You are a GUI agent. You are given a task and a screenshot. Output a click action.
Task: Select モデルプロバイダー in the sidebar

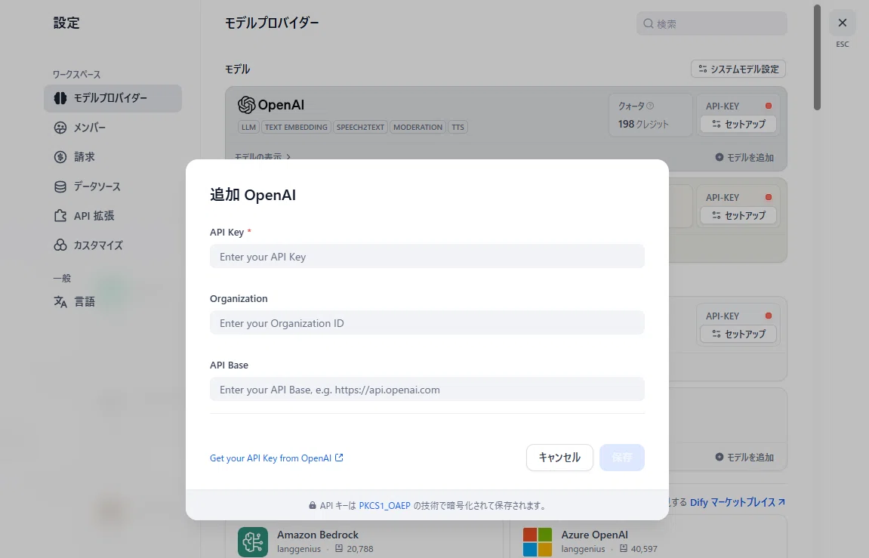pyautogui.click(x=112, y=98)
